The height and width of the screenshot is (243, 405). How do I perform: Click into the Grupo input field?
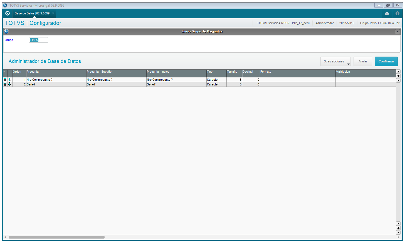(38, 40)
